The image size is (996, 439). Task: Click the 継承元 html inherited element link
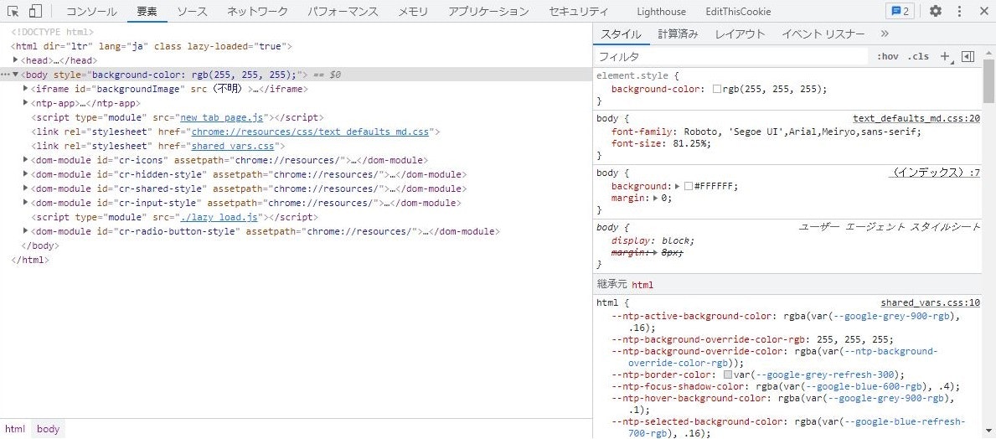[642, 285]
